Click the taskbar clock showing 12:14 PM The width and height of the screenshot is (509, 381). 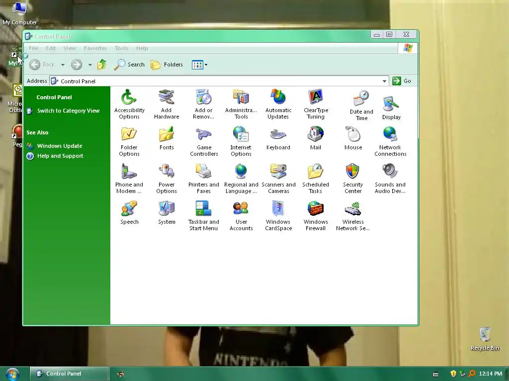pos(490,374)
